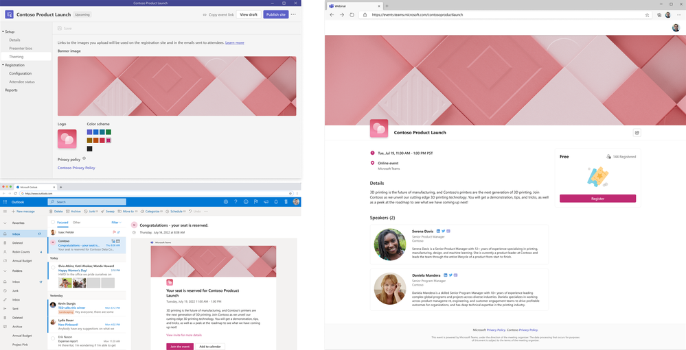Switch to the Other inbox tab

pos(76,222)
